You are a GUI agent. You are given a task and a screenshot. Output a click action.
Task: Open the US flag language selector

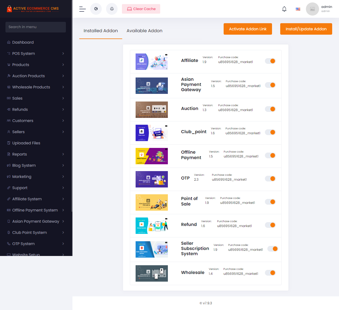tap(298, 9)
